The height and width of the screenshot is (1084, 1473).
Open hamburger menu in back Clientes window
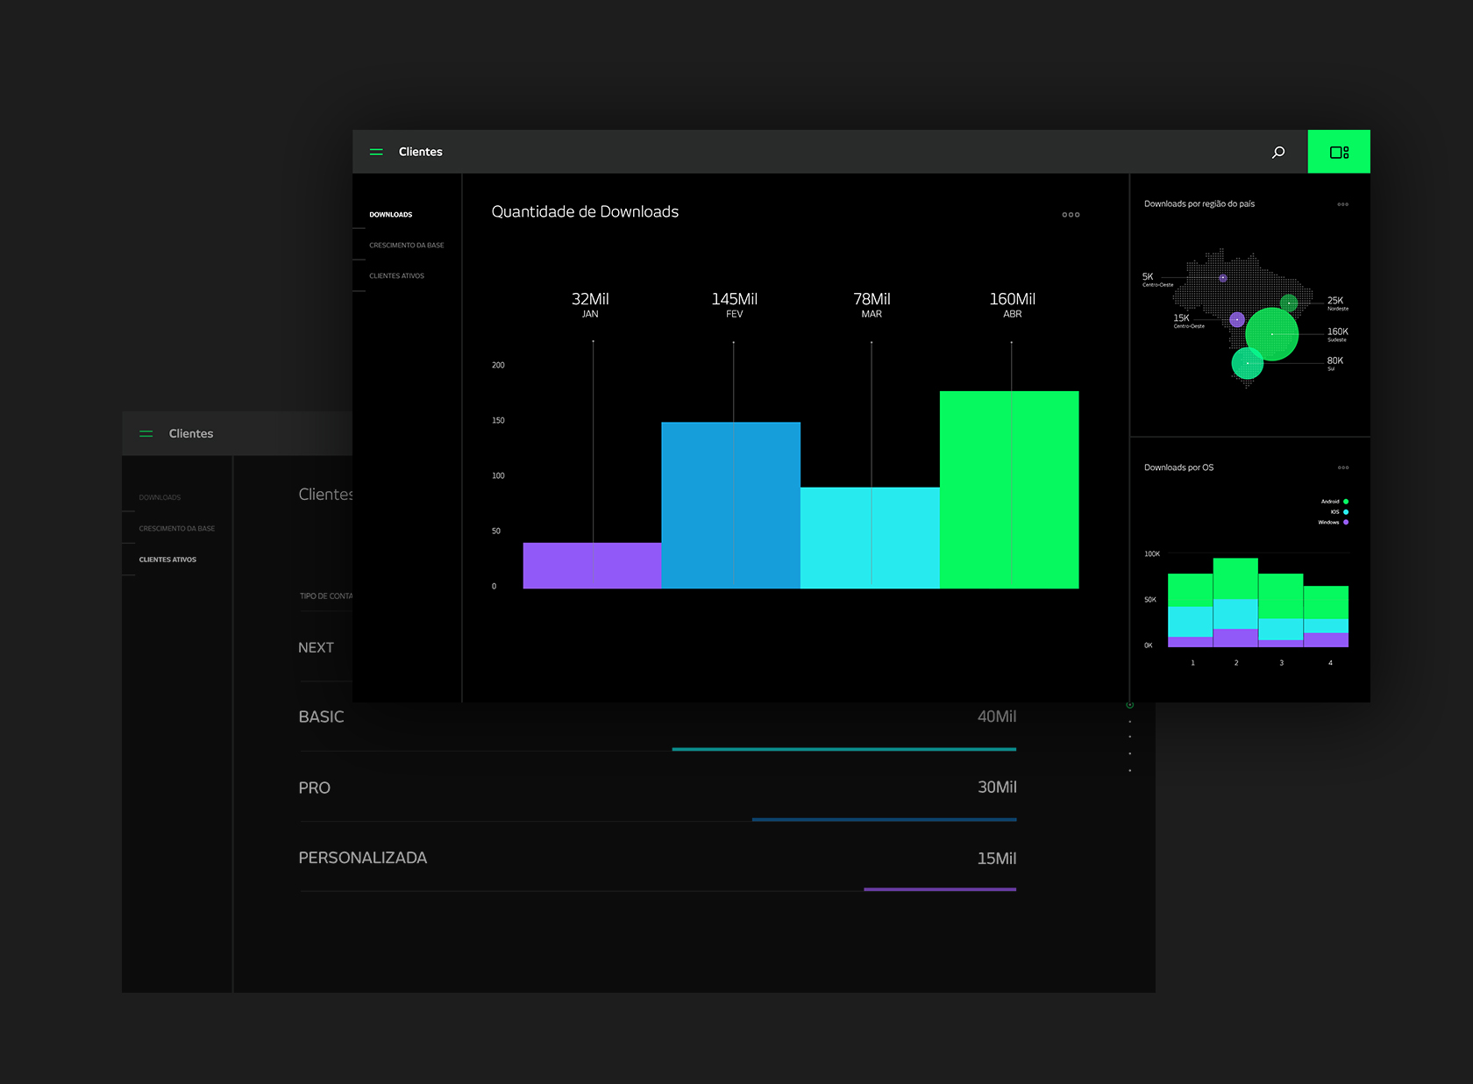[146, 433]
